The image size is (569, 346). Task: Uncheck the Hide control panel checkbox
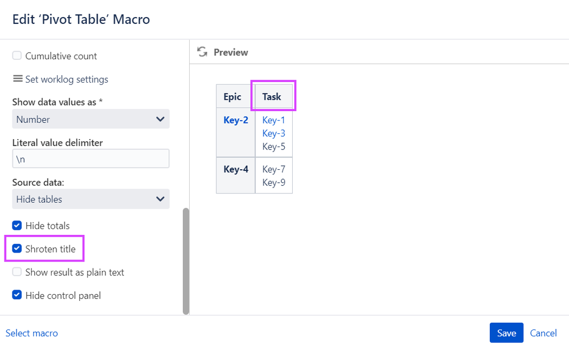point(17,295)
